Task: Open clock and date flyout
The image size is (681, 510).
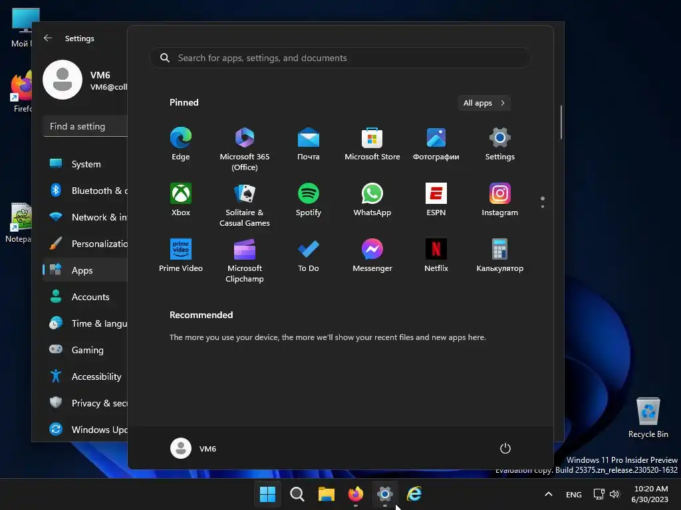Action: [x=650, y=494]
